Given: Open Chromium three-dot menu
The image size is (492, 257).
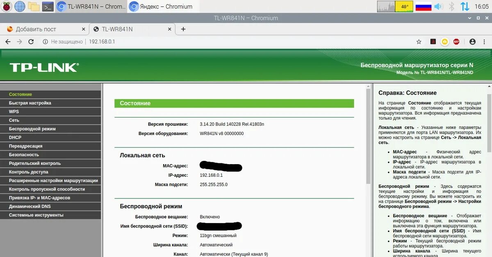Looking at the screenshot, I should [x=484, y=42].
